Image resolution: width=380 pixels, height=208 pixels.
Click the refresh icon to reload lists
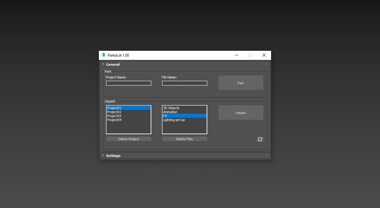tap(260, 139)
